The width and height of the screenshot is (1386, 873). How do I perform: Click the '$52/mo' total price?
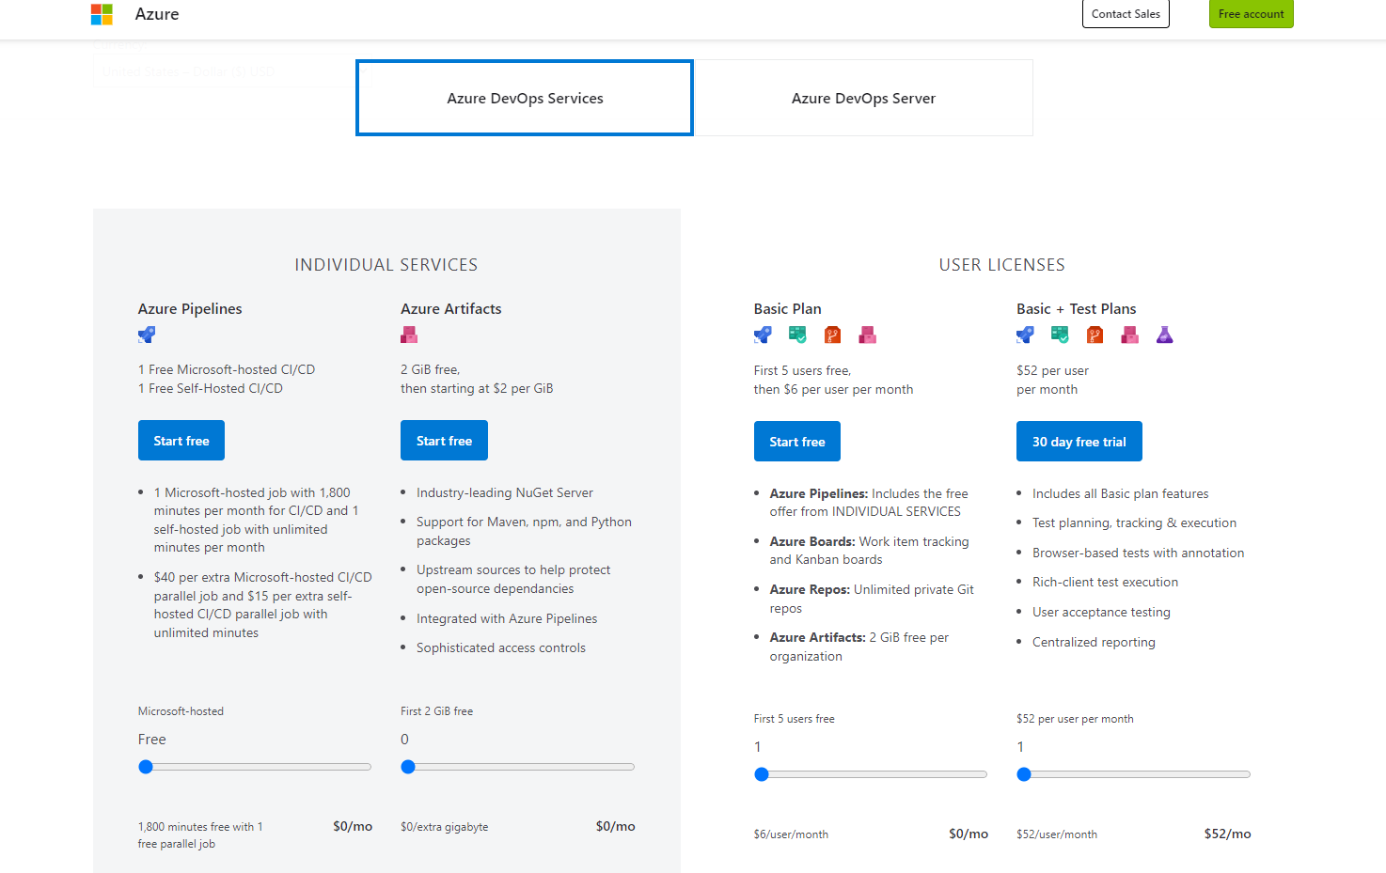pyautogui.click(x=1227, y=834)
